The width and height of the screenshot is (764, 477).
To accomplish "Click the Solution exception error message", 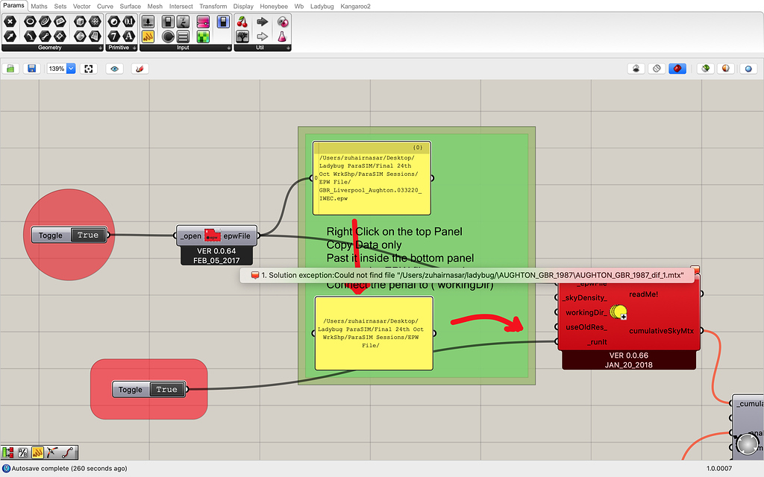I will (468, 276).
